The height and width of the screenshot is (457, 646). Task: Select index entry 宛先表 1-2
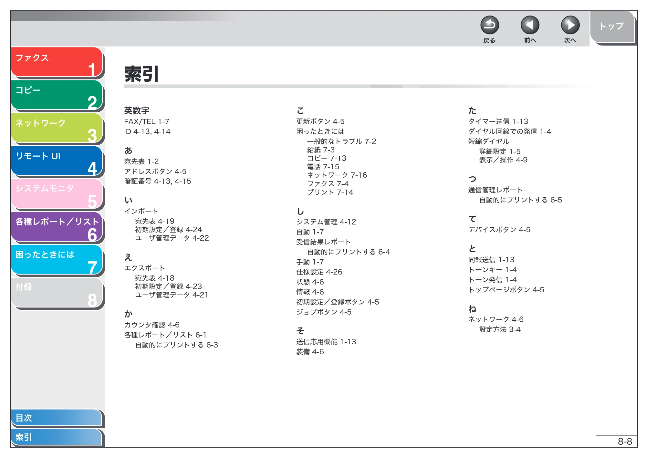click(x=141, y=161)
